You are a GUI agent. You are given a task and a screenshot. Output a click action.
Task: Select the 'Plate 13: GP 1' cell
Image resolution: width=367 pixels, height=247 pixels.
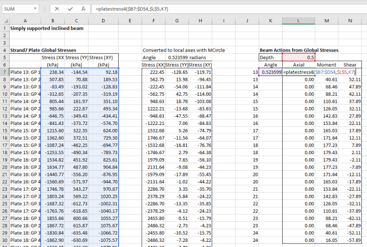click(x=25, y=73)
